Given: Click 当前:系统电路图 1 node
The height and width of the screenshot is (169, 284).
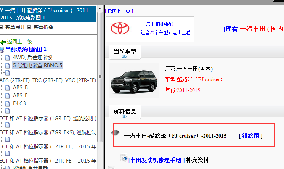Looking at the screenshot, I should pos(26,49).
